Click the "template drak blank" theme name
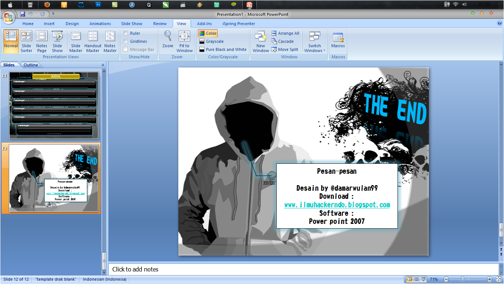504x284 pixels. pos(56,279)
